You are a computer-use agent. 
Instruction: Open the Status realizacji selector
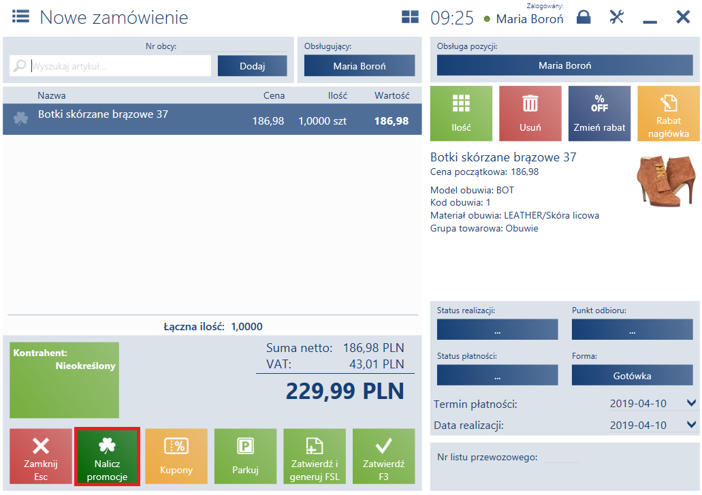(498, 330)
